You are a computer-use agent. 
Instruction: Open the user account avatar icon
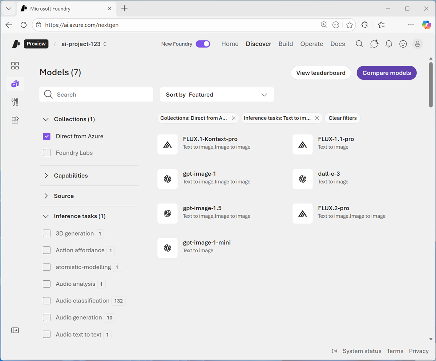[417, 44]
